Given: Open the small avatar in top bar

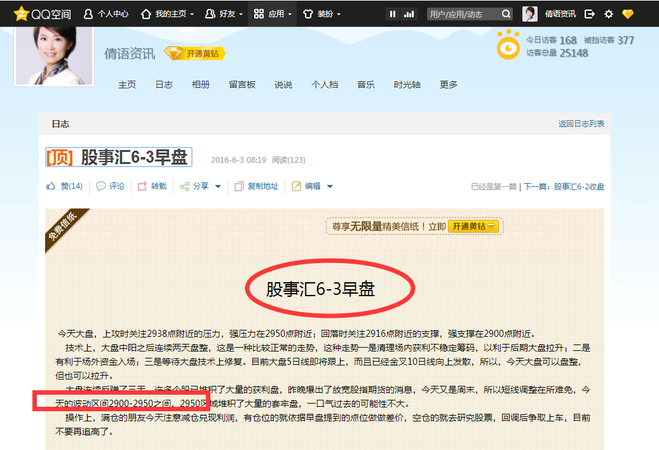Looking at the screenshot, I should (529, 14).
